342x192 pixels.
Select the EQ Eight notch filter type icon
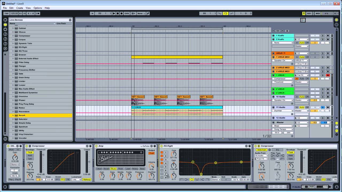[197, 179]
